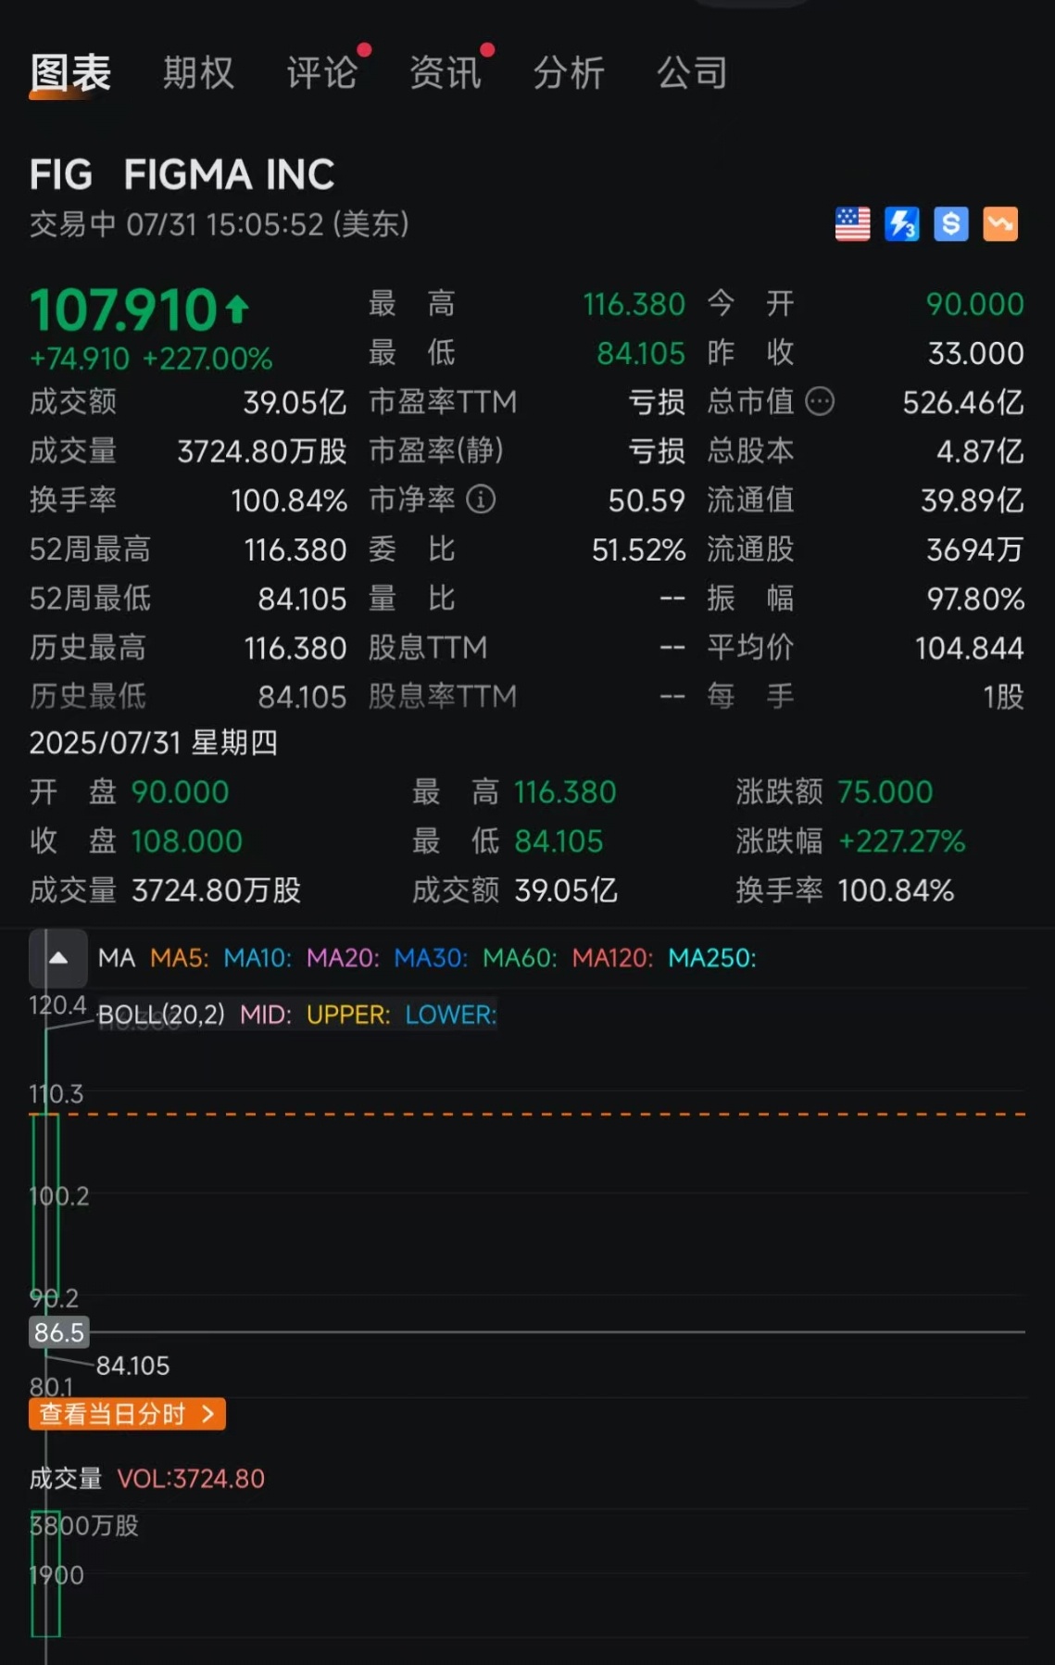Tap the 委比 51.52% value
Image resolution: width=1055 pixels, height=1665 pixels.
click(639, 549)
